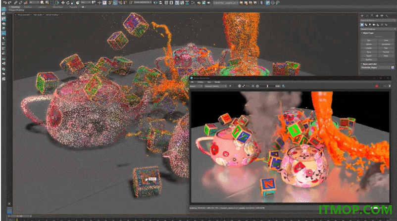Toggle Window/Crossing selection mode
This screenshot has height=221, width=397.
(57, 2)
